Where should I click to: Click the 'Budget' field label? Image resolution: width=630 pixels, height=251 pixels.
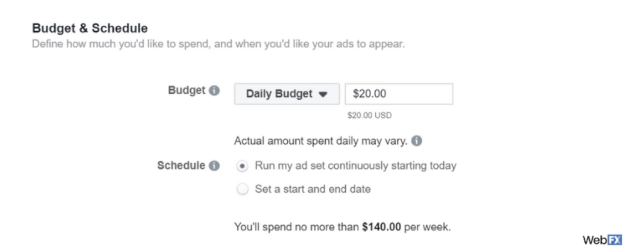[187, 91]
